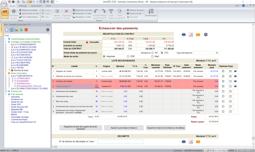Image resolution: width=255 pixels, height=152 pixels.
Task: Click Afficher la corbeille
Action: pyautogui.click(x=28, y=10)
